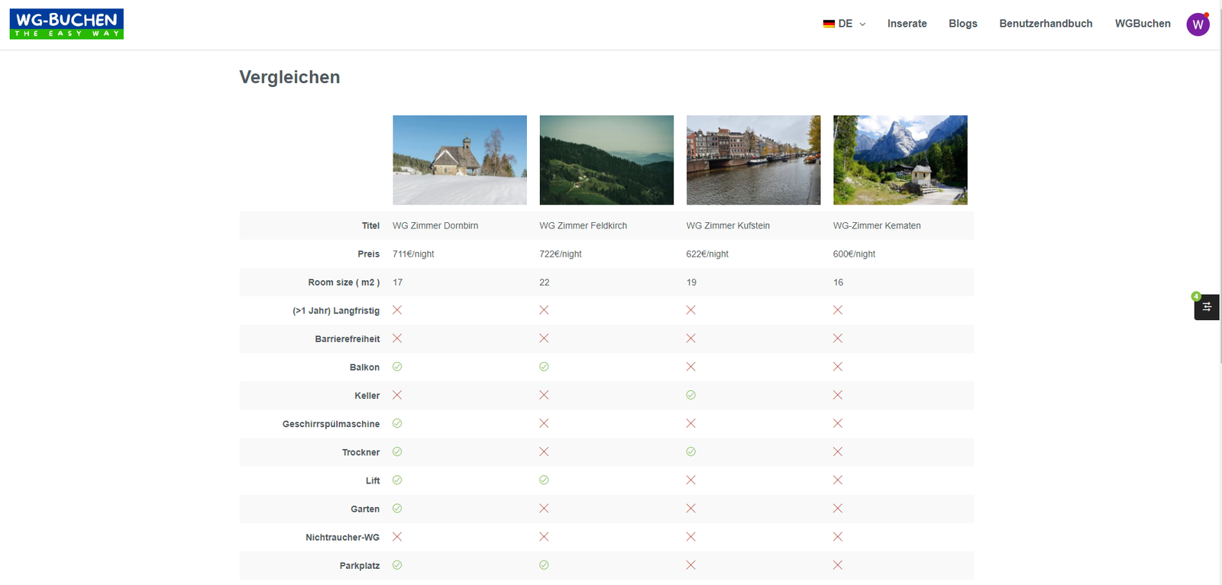
Task: Click the Room size ( m2 ) label
Action: pyautogui.click(x=344, y=283)
